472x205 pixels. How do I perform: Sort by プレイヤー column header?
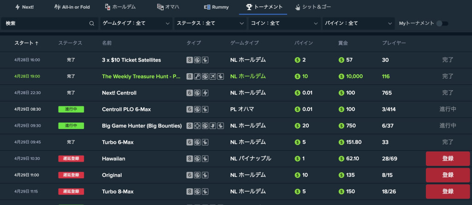point(394,43)
